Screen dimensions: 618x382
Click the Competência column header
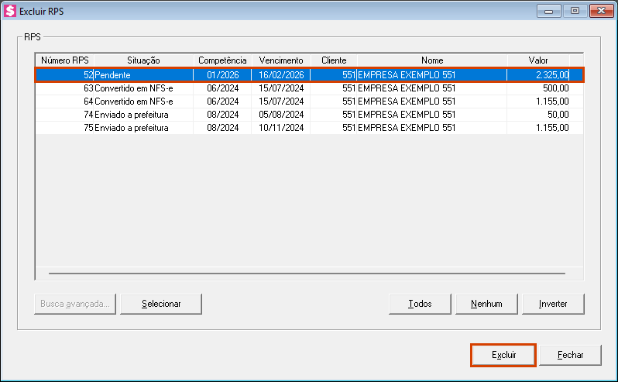click(x=222, y=60)
